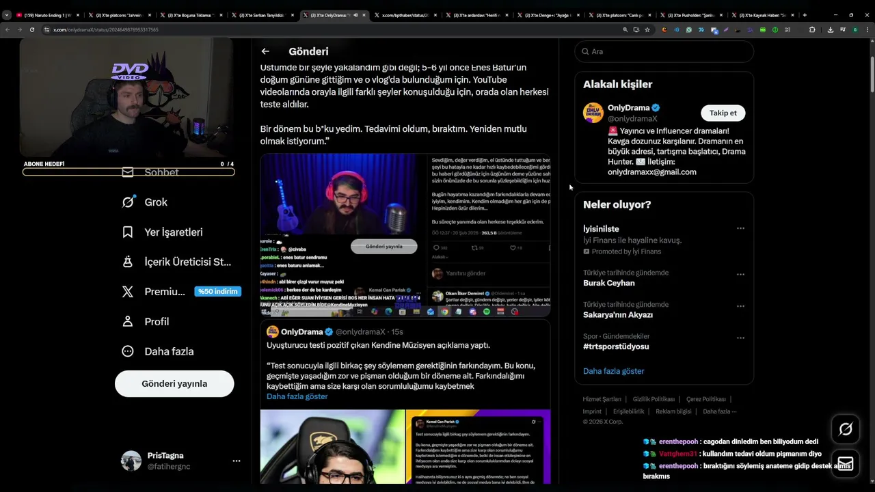Image resolution: width=875 pixels, height=492 pixels.
Task: Open Erişilebilirlik footer link
Action: 628,411
